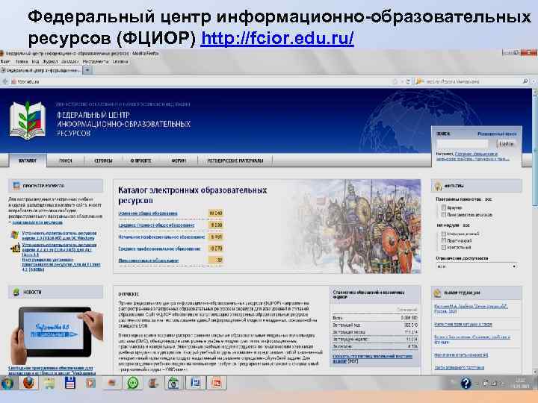This screenshot has width=538, height=403.
Task: Open the last link in the catalog list
Action: click(x=149, y=260)
